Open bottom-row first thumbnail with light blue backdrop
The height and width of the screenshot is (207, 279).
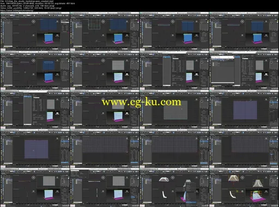[35, 187]
